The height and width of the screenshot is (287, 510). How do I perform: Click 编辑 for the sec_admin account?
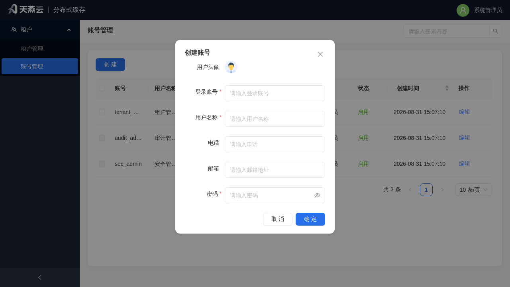465,164
